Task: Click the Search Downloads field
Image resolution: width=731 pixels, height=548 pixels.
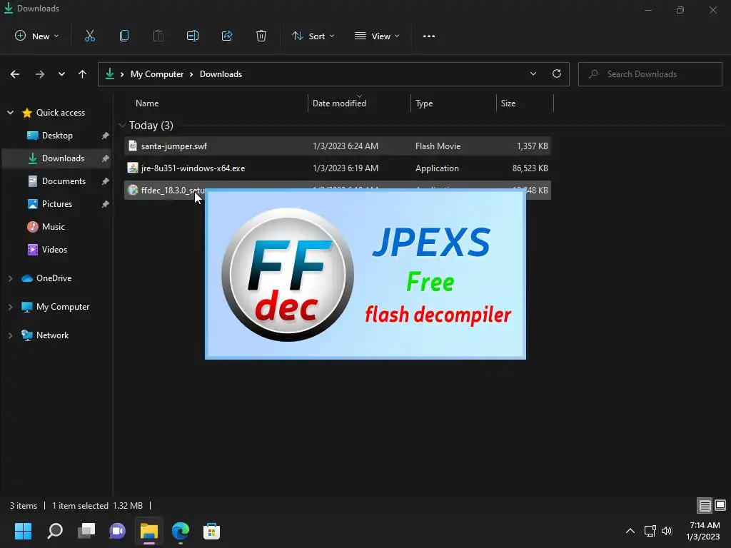Action: click(x=650, y=74)
